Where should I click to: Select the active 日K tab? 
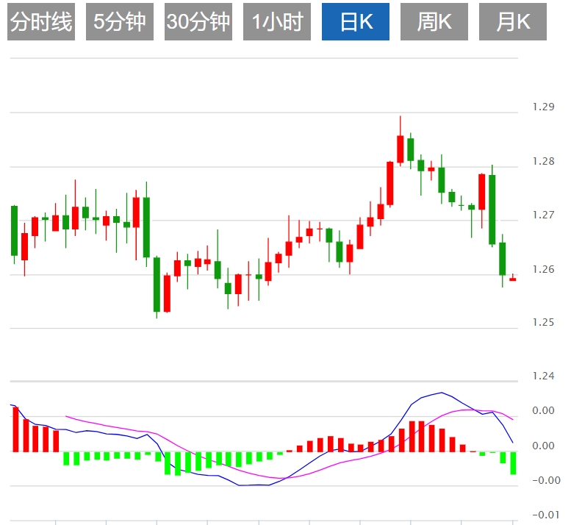pyautogui.click(x=356, y=22)
